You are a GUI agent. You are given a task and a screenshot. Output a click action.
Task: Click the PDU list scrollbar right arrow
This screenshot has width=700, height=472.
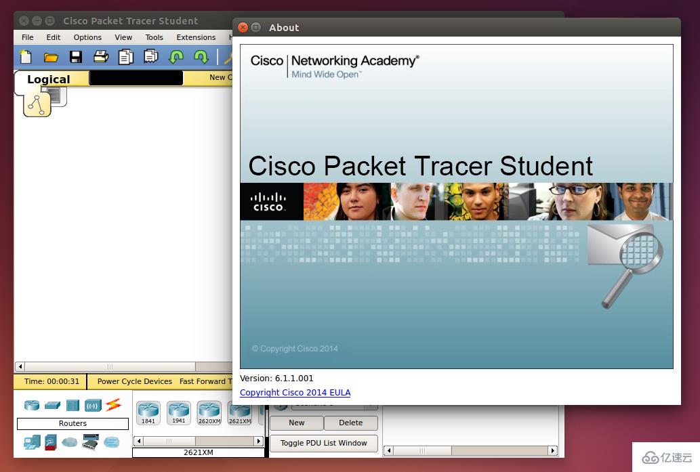tap(553, 450)
